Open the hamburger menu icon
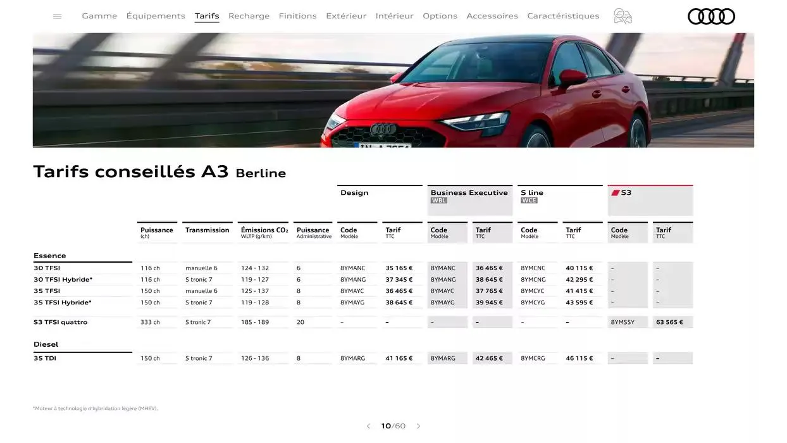This screenshot has height=443, width=787. 58,16
